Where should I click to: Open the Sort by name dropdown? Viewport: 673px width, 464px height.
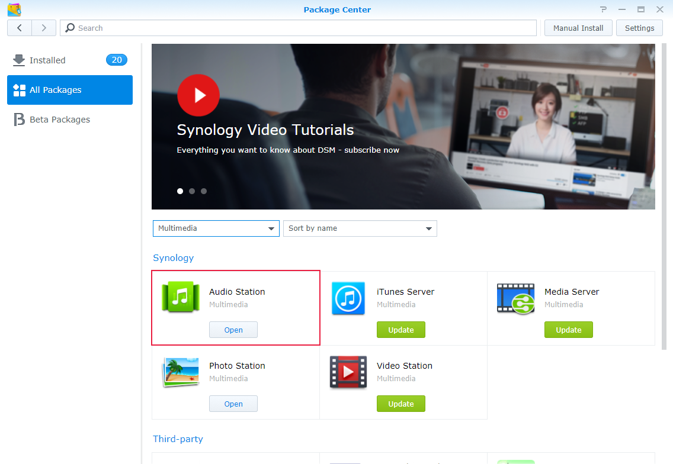[x=360, y=228]
